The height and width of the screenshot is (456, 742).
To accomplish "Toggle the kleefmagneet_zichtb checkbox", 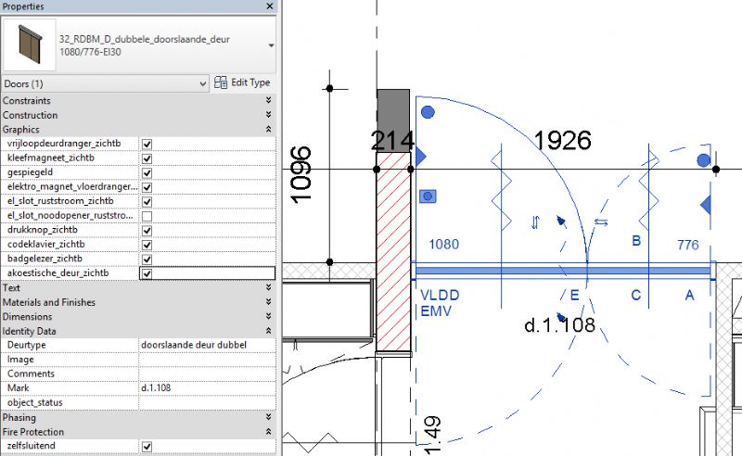I will (x=147, y=158).
